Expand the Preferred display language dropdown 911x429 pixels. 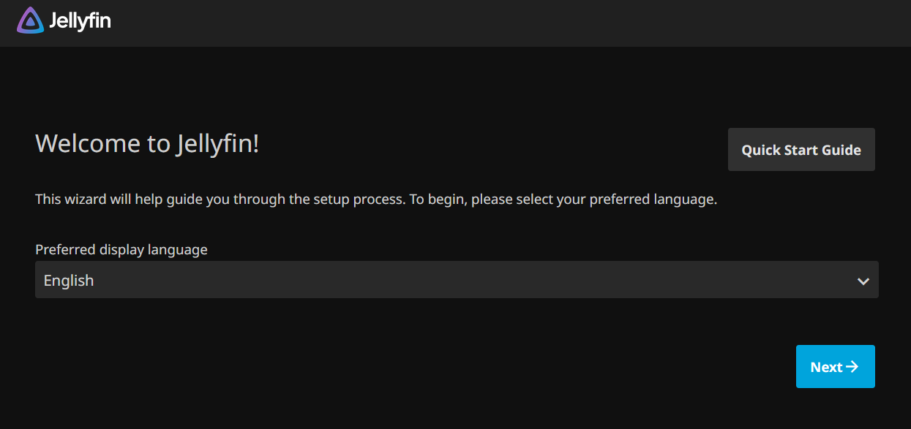457,280
